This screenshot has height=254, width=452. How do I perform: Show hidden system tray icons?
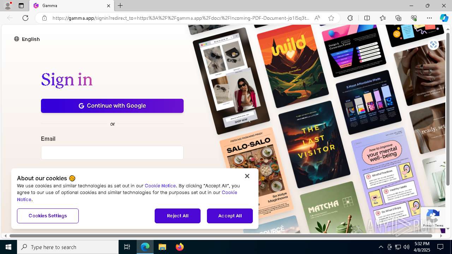(381, 247)
